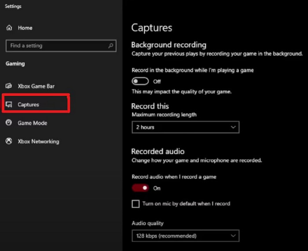Check Turn on mic by default box

pyautogui.click(x=136, y=204)
